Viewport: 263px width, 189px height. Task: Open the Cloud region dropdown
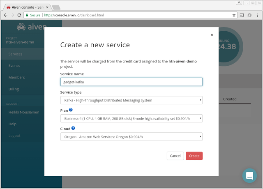[131, 137]
